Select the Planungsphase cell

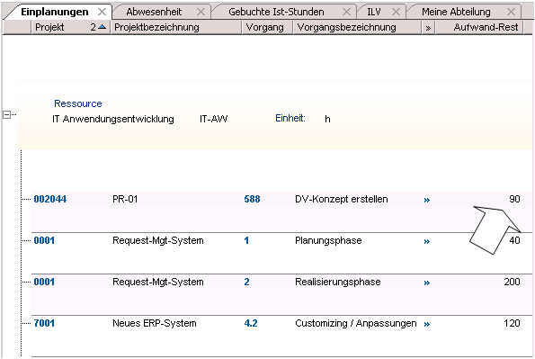click(328, 240)
